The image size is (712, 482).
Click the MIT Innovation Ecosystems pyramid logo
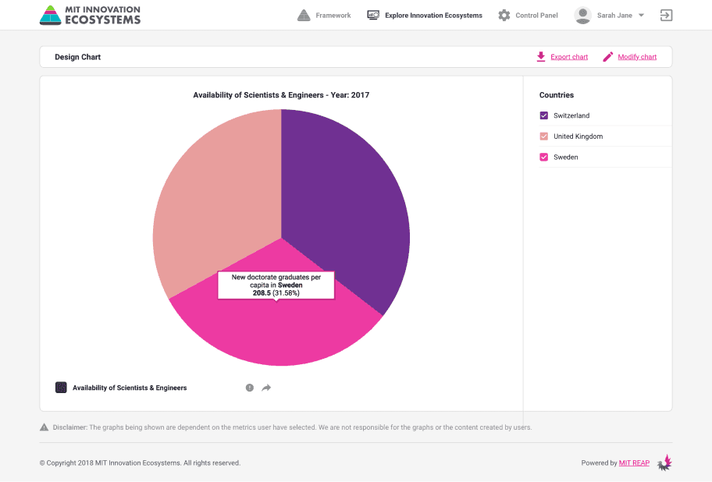pyautogui.click(x=51, y=15)
